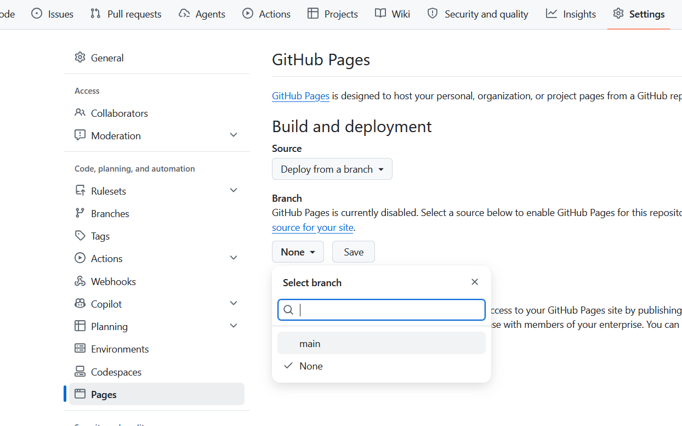Open General settings page
The height and width of the screenshot is (426, 682).
point(157,58)
